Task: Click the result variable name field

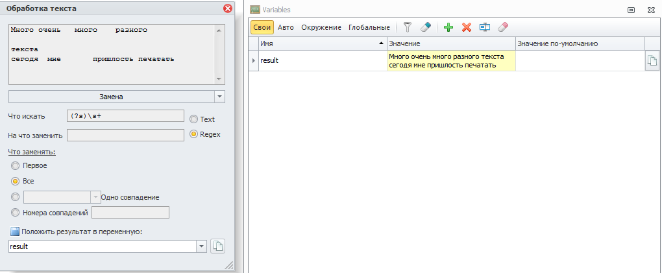Action: (102, 246)
